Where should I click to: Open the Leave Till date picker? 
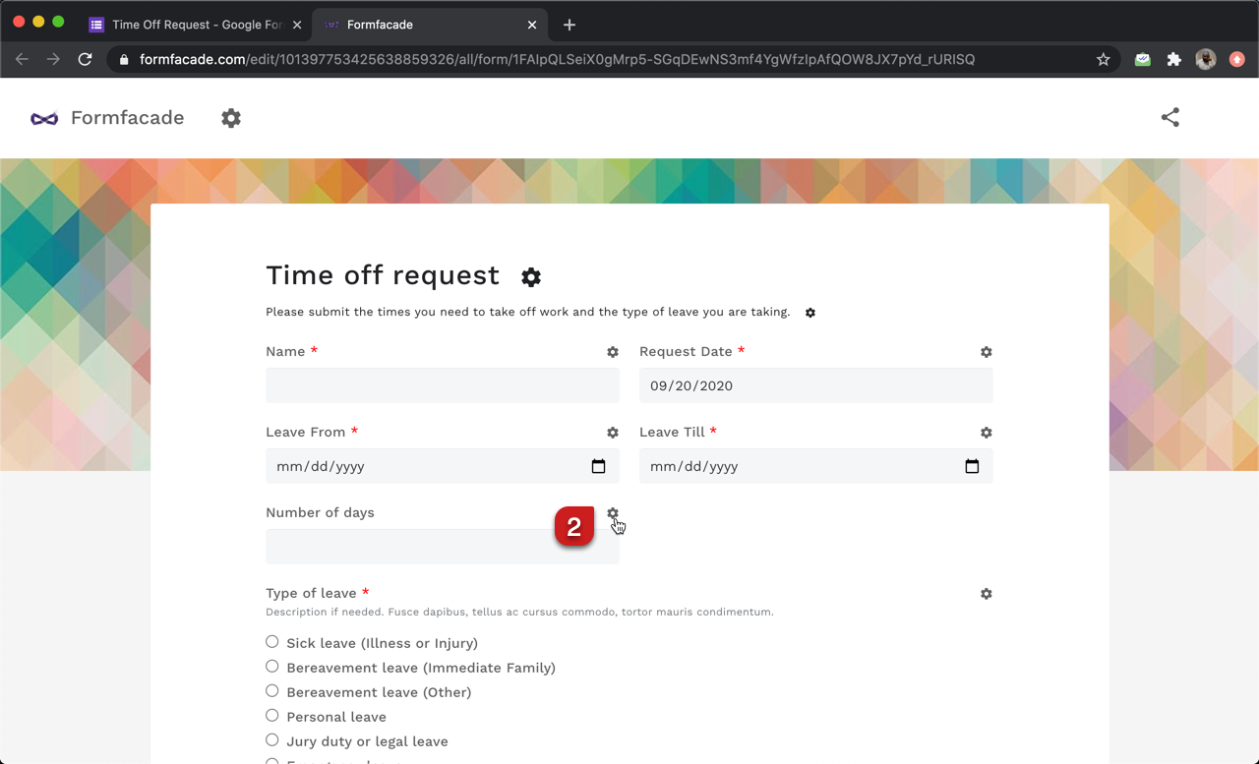973,466
